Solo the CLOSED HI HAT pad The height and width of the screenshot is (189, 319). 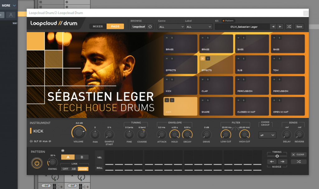244,100
